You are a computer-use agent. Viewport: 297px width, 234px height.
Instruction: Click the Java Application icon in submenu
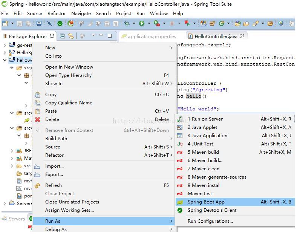point(180,136)
